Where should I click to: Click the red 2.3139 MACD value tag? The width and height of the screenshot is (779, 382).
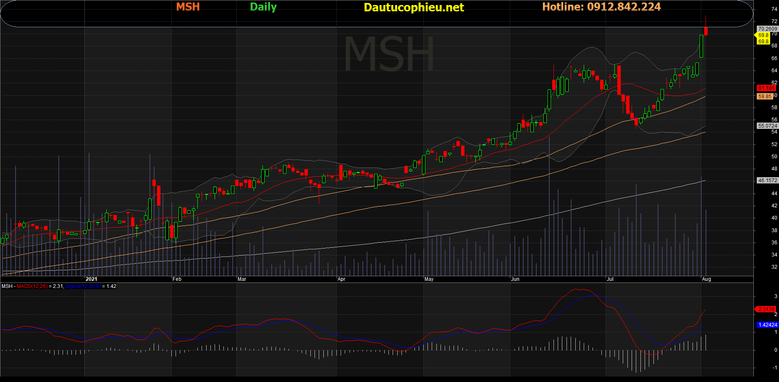766,309
